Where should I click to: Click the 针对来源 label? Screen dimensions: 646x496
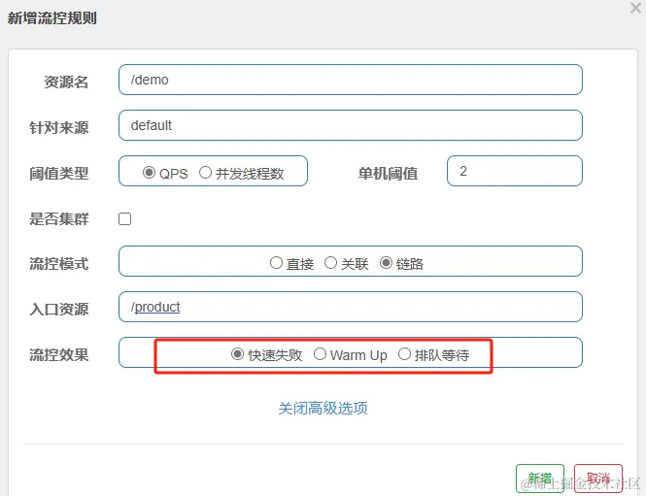pos(59,127)
